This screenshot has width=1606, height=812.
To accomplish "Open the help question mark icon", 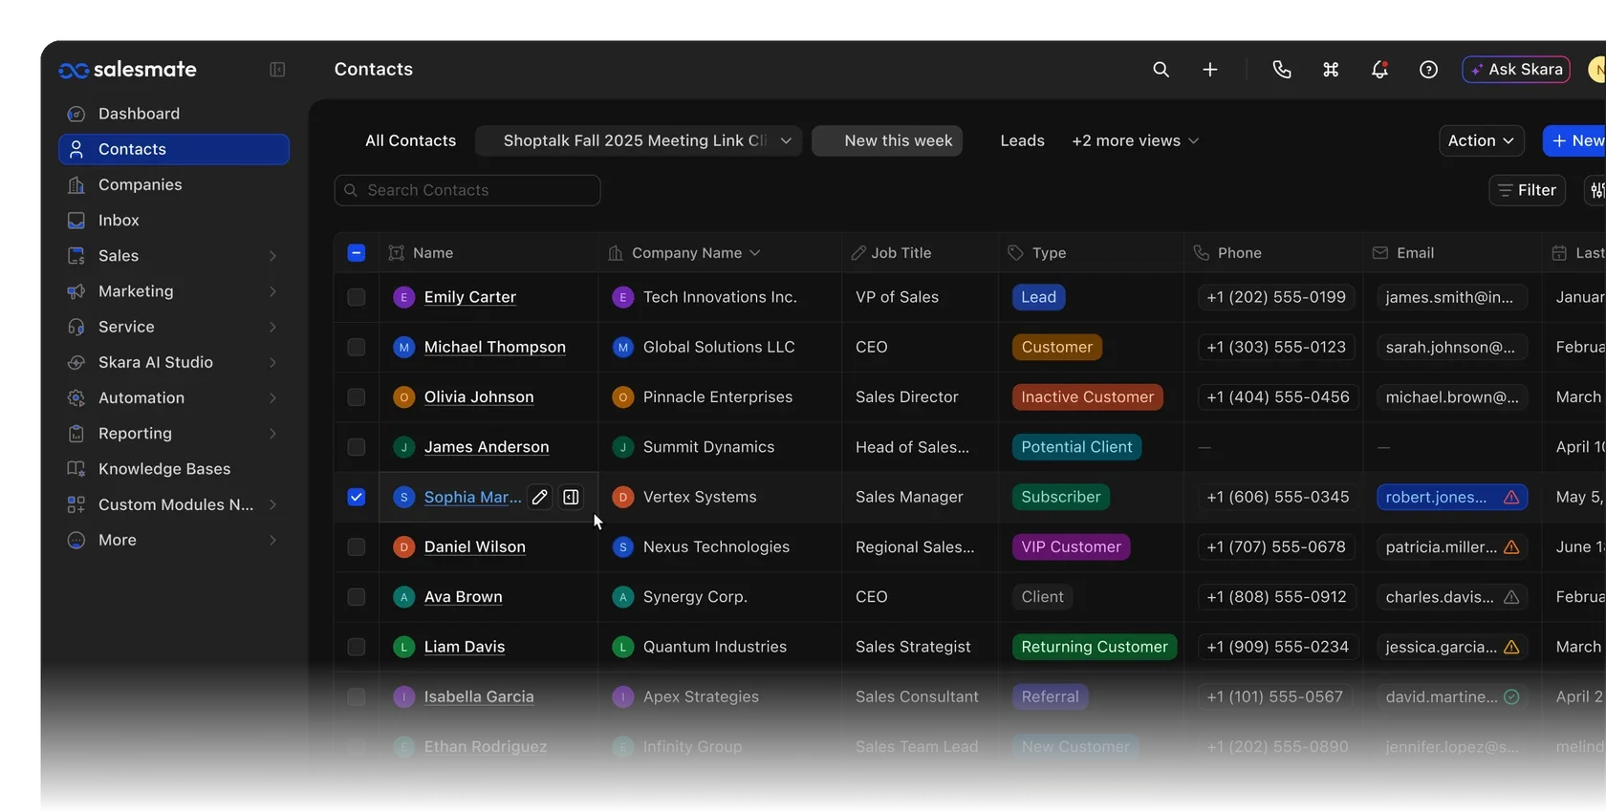I will pos(1428,70).
